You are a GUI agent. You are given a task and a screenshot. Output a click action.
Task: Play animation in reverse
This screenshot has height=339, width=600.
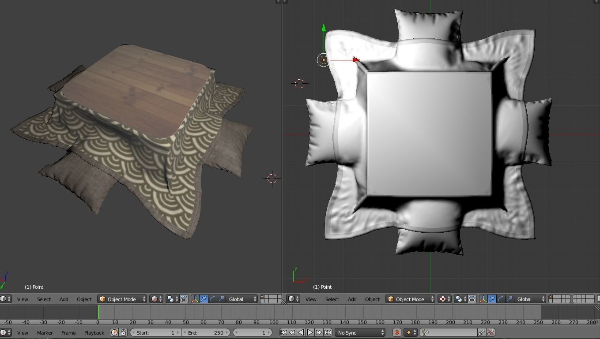[301, 332]
